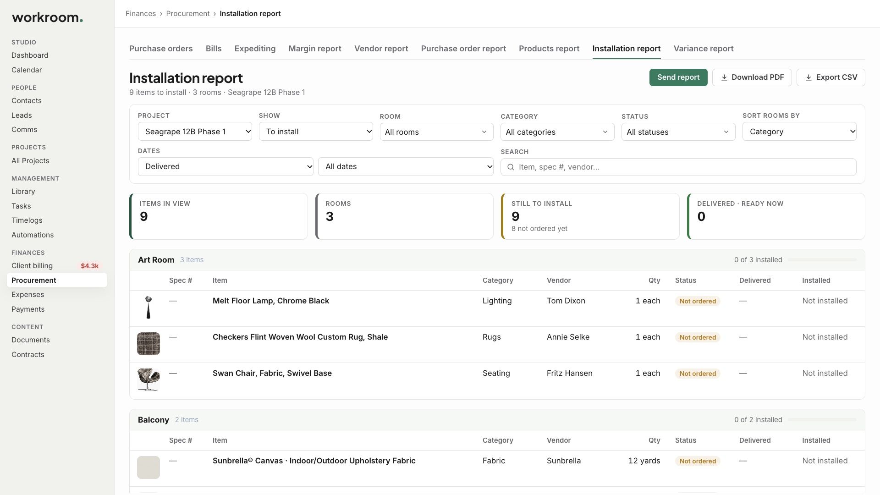Open the Dates dropdown set to Delivered
This screenshot has height=495, width=880.
pyautogui.click(x=225, y=166)
